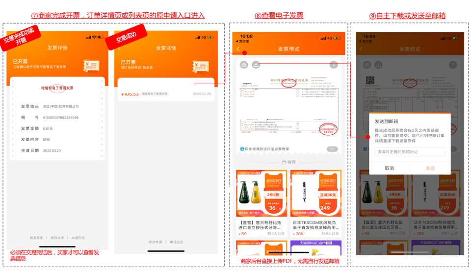The width and height of the screenshot is (472, 271).
Task: Tap the 增值税电子普通发票 tag on ¥105.53 card
Action: coord(155,94)
